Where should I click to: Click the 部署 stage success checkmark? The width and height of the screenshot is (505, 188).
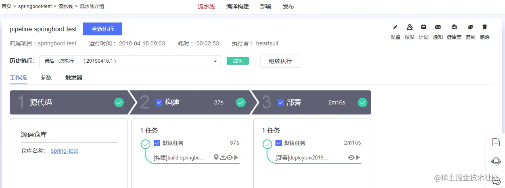click(363, 102)
